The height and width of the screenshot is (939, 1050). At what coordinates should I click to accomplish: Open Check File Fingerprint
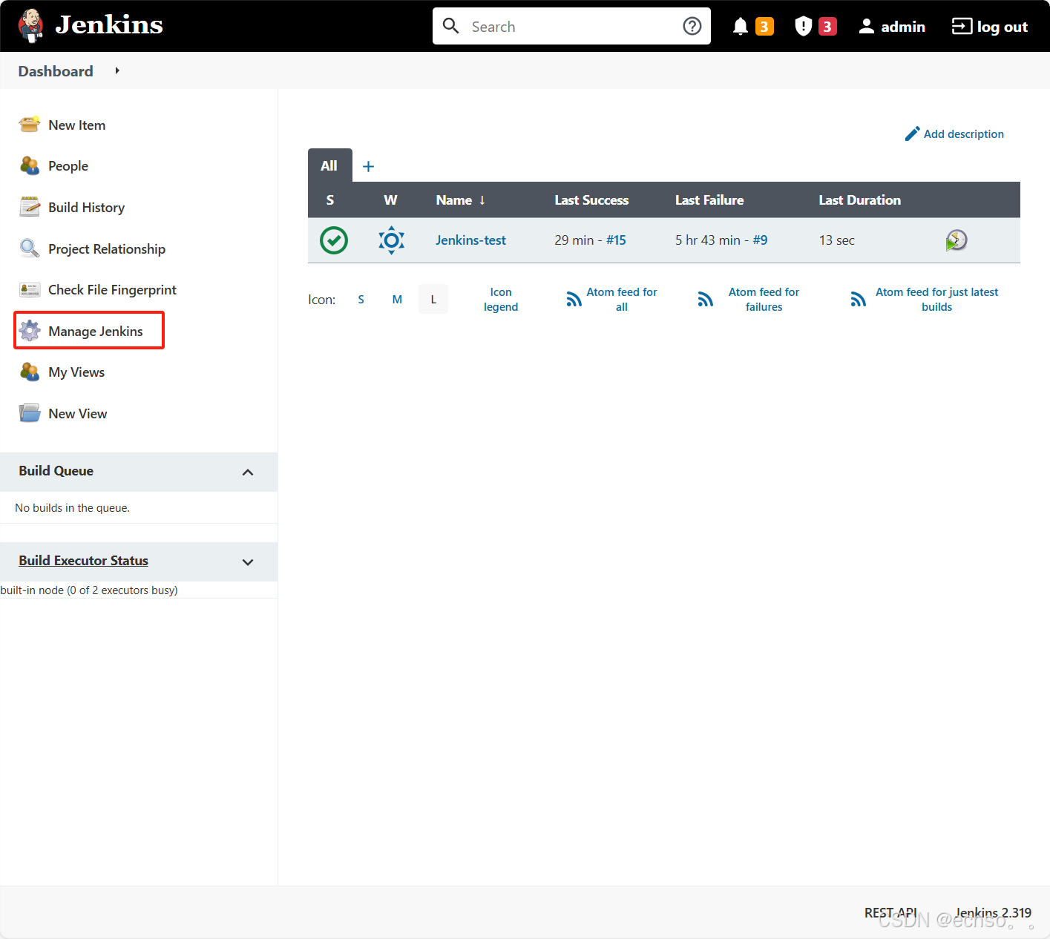[113, 290]
